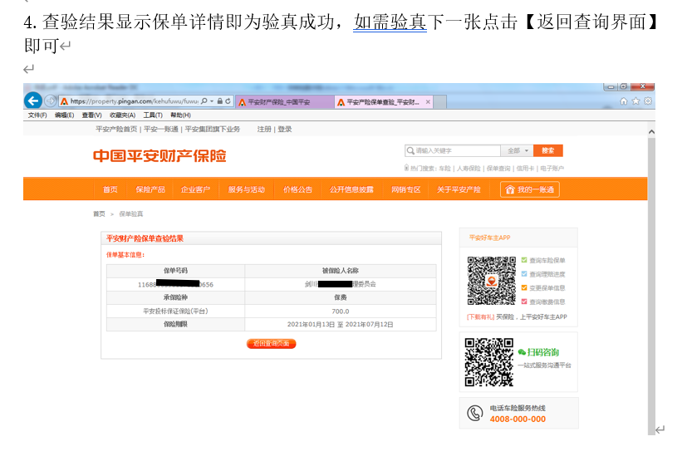Select 保险产品 in the orange navigation bar

(150, 189)
